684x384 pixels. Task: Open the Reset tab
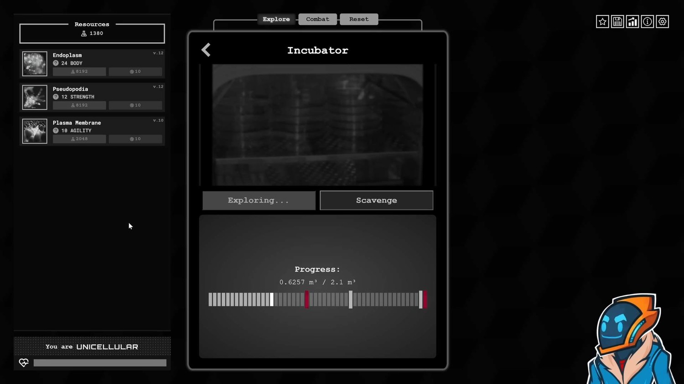[359, 19]
